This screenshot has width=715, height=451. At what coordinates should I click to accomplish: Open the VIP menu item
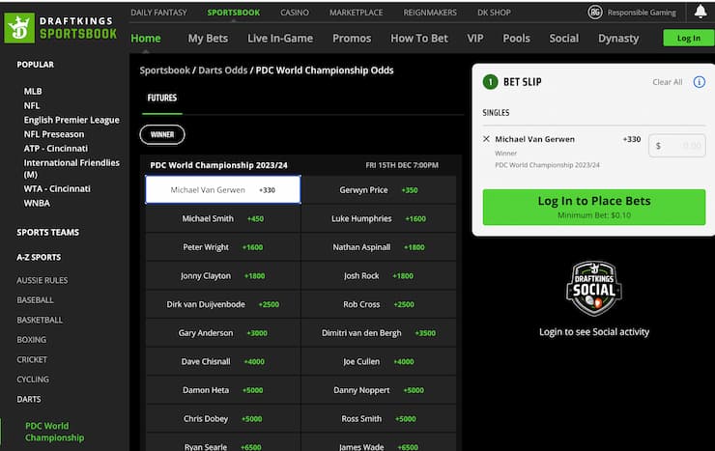coord(475,39)
